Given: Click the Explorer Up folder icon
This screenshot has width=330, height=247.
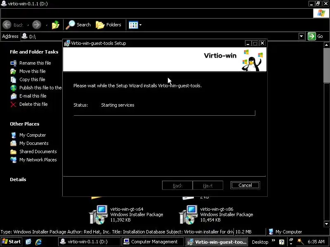Looking at the screenshot, I should (56, 25).
